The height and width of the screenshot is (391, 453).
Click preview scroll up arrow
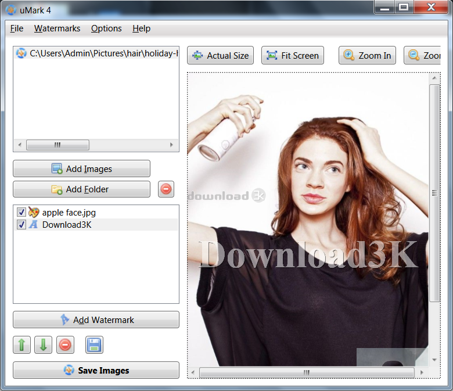tap(434, 78)
